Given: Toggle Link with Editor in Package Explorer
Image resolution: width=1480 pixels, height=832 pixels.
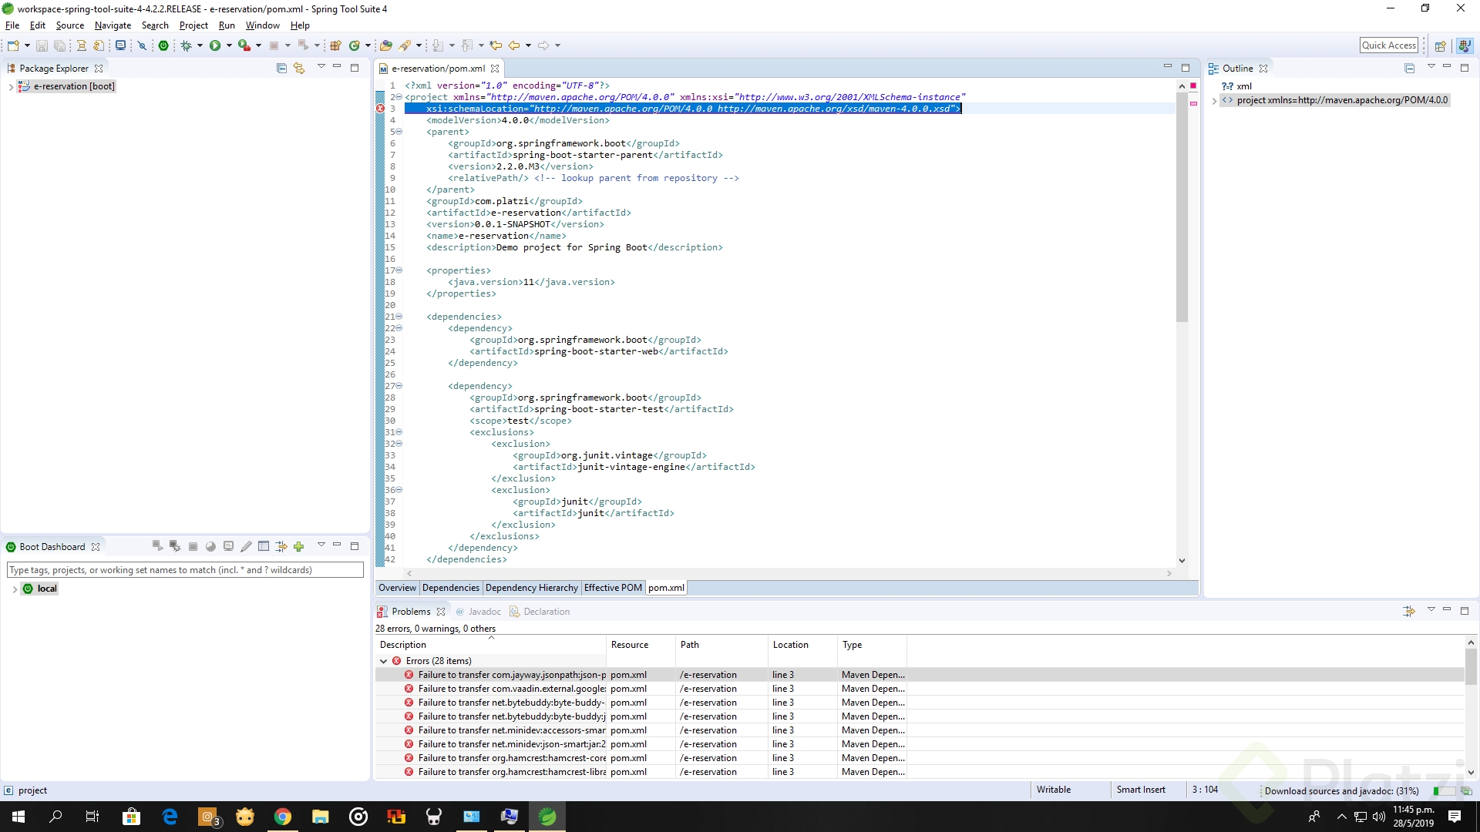Looking at the screenshot, I should click(299, 69).
